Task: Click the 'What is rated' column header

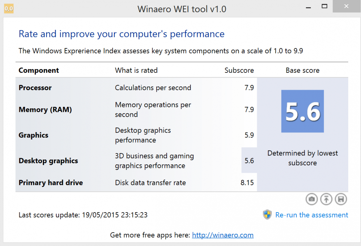Action: 136,70
